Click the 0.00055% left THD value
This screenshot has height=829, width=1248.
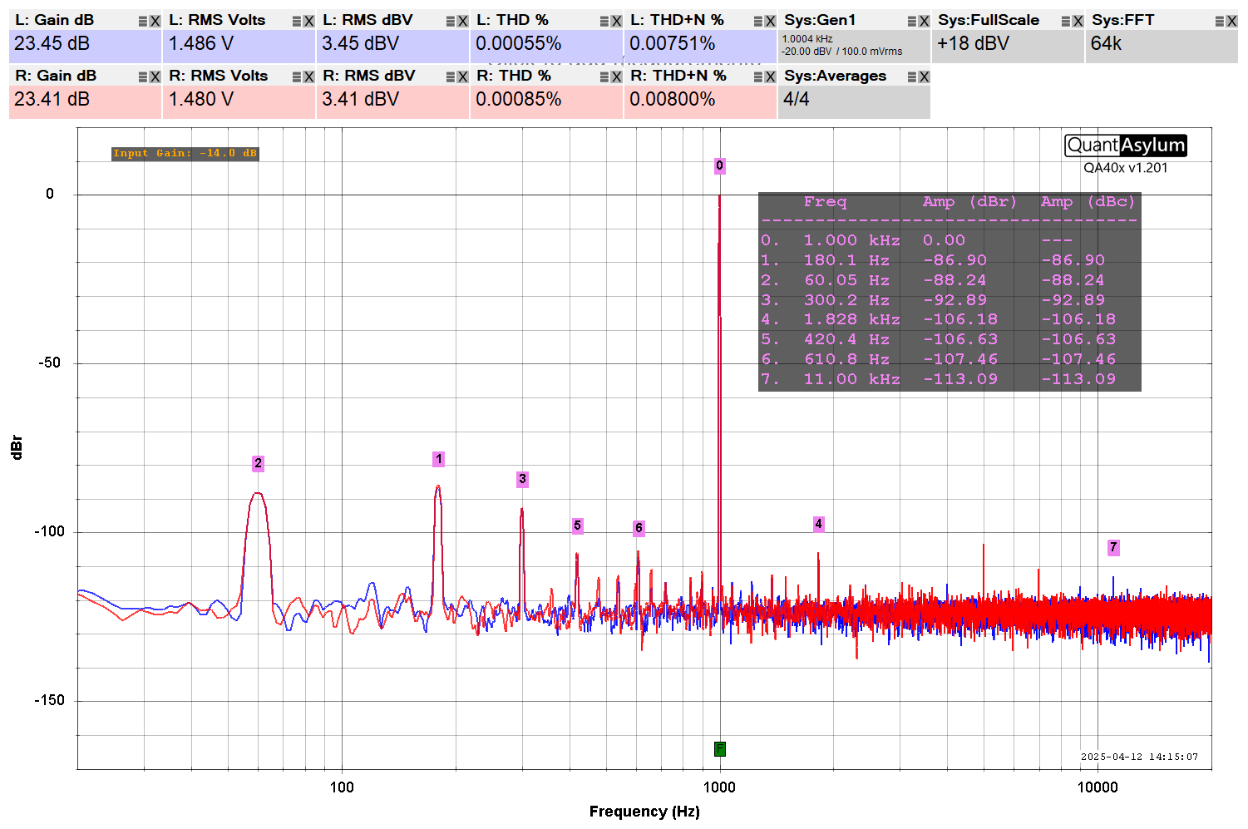pos(519,43)
